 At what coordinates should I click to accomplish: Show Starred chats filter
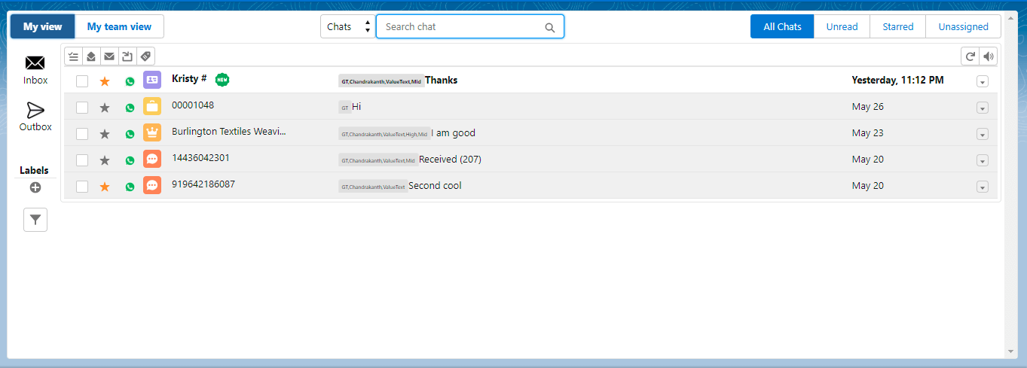(897, 26)
